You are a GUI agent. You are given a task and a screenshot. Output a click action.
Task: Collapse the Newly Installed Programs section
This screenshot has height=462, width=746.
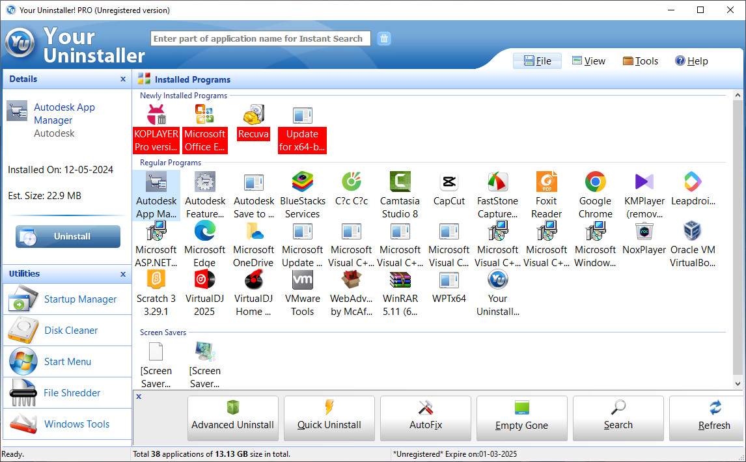coord(183,95)
